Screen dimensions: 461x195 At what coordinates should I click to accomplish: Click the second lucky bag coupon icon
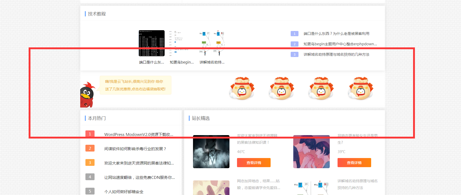tap(282, 88)
